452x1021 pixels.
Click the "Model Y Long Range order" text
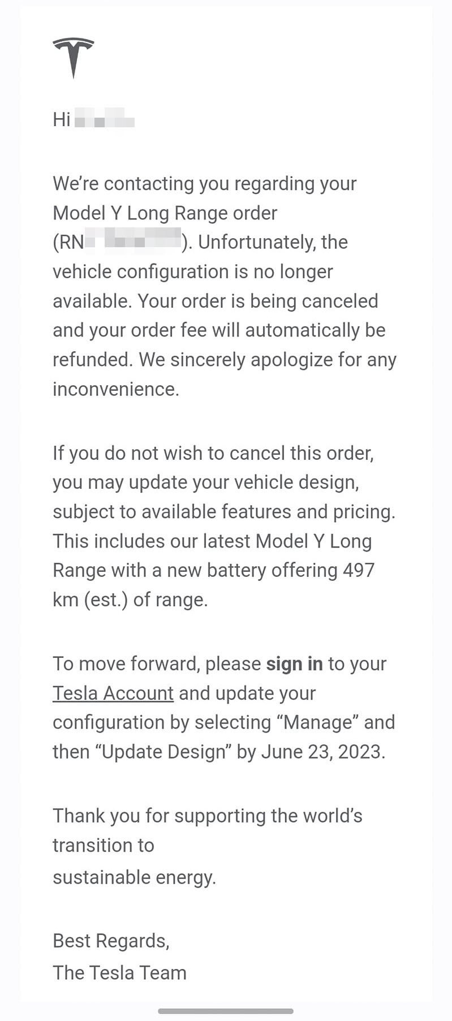(x=165, y=213)
